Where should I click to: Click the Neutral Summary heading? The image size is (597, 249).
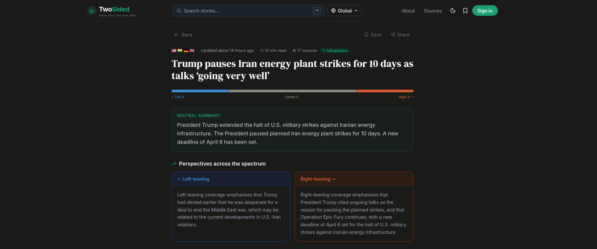pyautogui.click(x=199, y=116)
